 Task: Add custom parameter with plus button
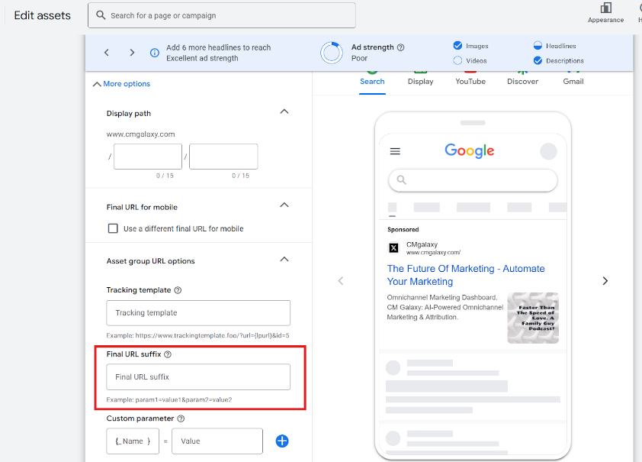282,441
